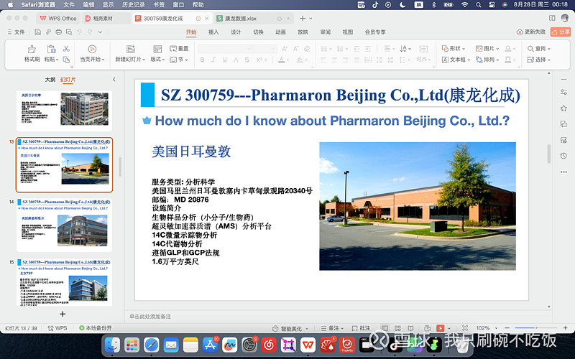Screen dimensions: 575x359
Task: Click the Print Preview icon
Action: [69, 32]
